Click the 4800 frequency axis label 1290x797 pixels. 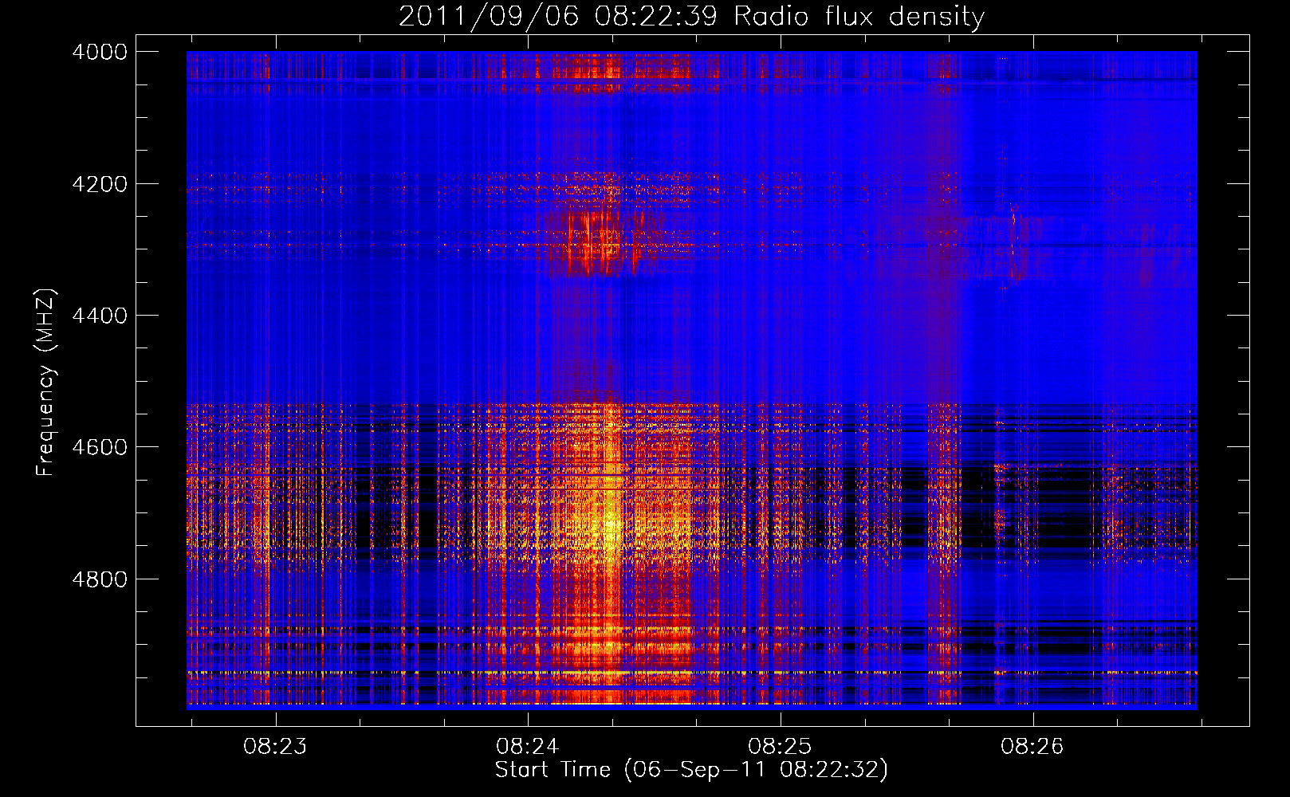[x=100, y=579]
